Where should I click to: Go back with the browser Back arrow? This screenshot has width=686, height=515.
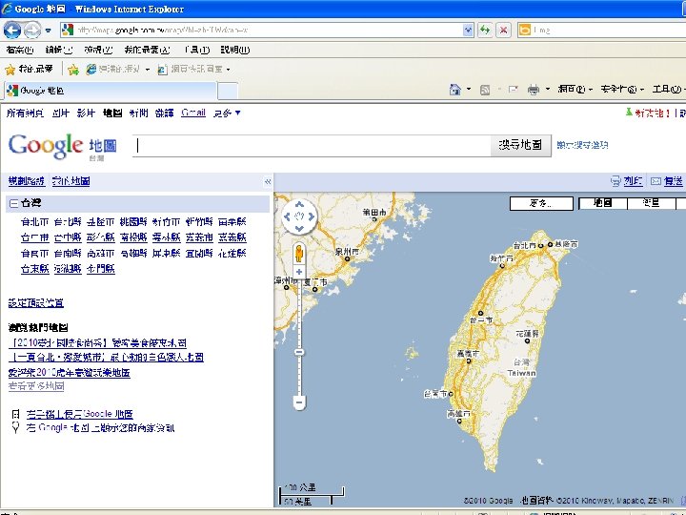(x=12, y=30)
